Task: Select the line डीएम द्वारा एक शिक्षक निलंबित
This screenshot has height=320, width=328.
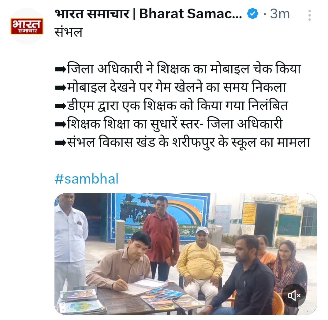Action: tap(172, 106)
